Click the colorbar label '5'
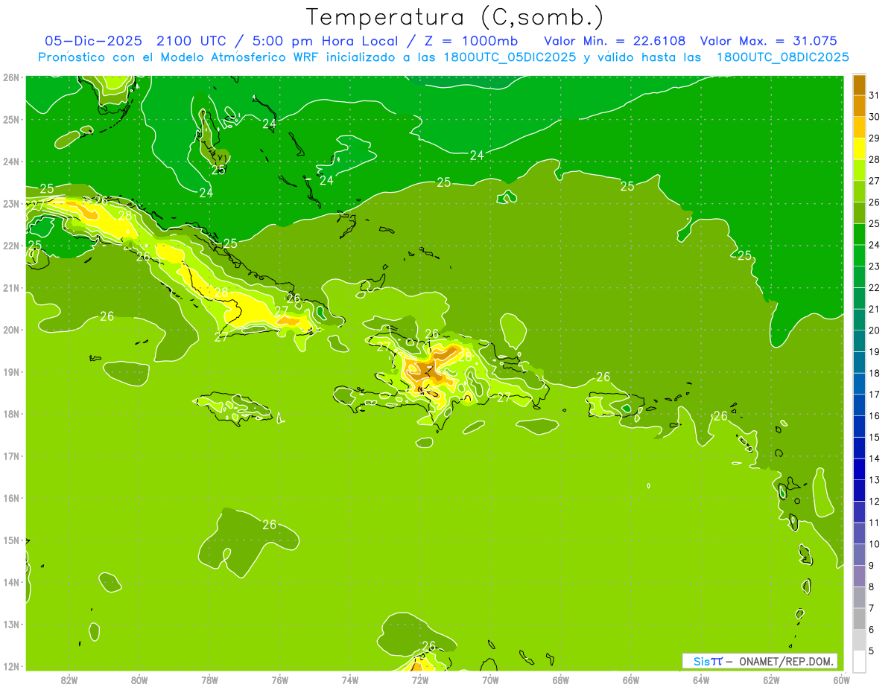894x690 pixels. pyautogui.click(x=872, y=651)
